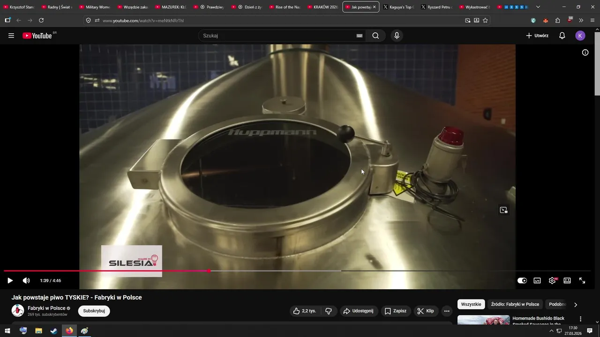
Task: Like the video (2,2 tys.)
Action: (305, 311)
